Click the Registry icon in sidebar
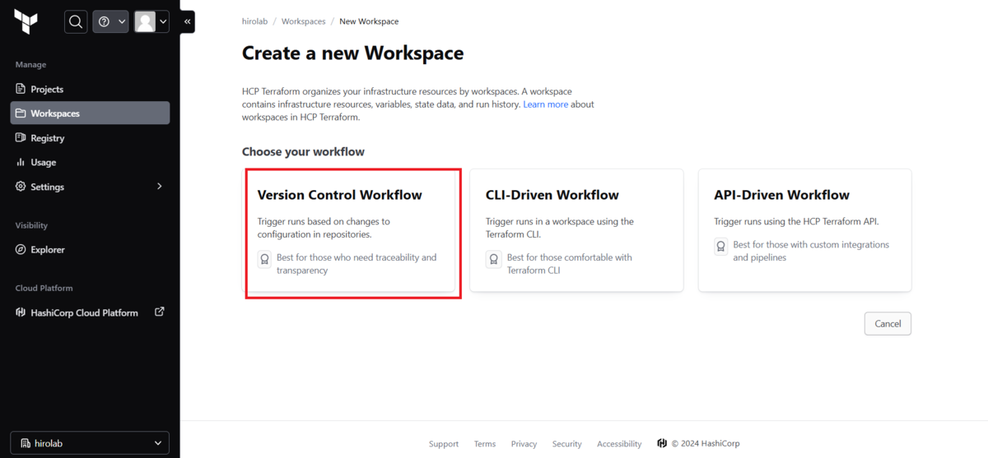This screenshot has height=458, width=988. pyautogui.click(x=21, y=138)
